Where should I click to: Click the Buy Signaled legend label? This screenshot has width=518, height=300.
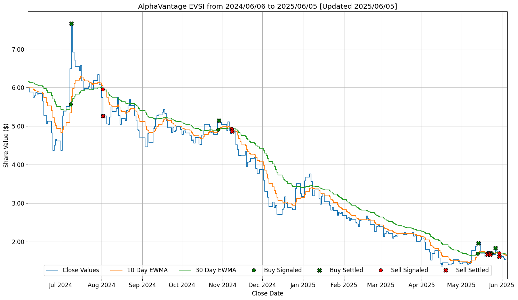(283, 270)
